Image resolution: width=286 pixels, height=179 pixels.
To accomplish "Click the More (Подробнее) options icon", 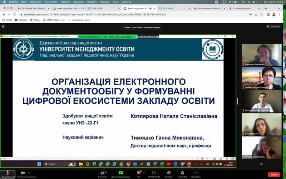I will pyautogui.click(x=196, y=173).
